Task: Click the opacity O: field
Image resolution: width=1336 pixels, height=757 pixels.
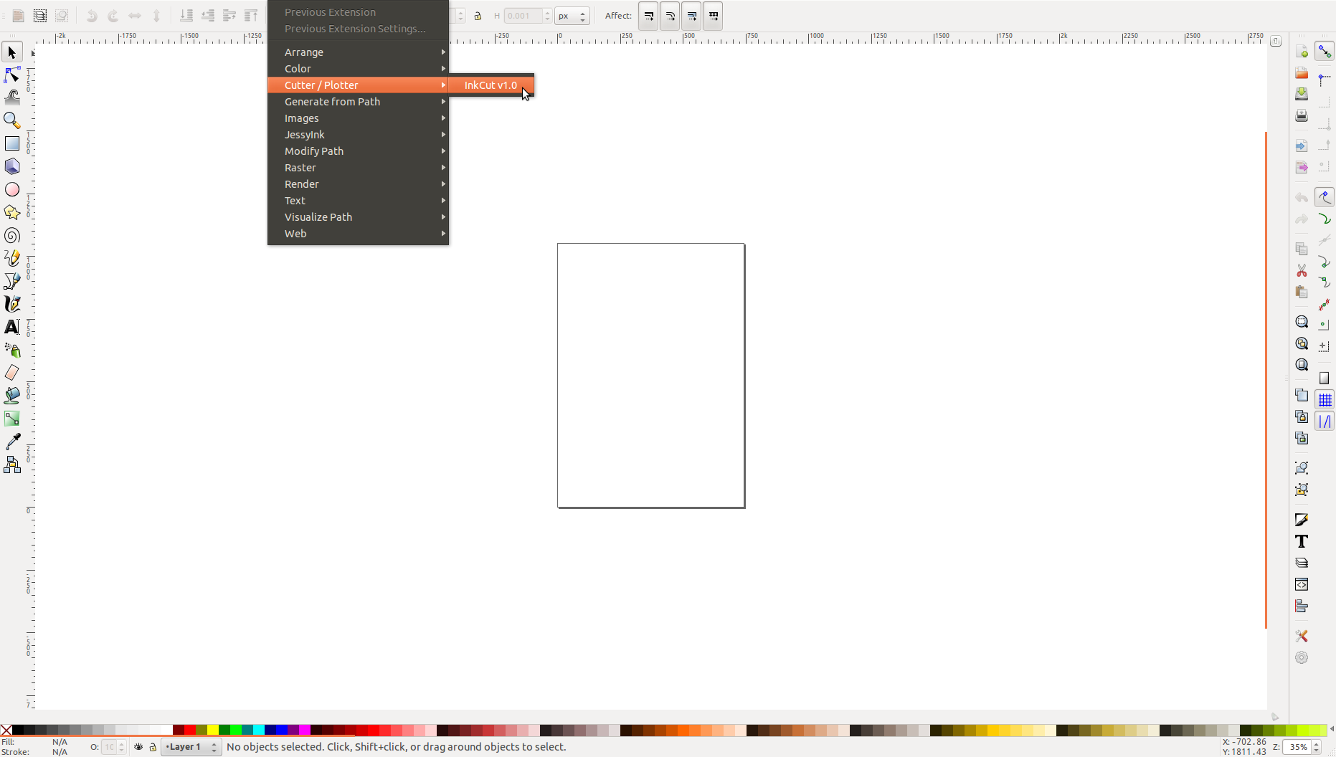Action: tap(109, 747)
